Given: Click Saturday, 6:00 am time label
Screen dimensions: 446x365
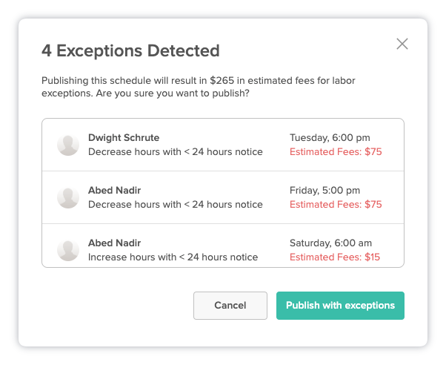Looking at the screenshot, I should 330,243.
